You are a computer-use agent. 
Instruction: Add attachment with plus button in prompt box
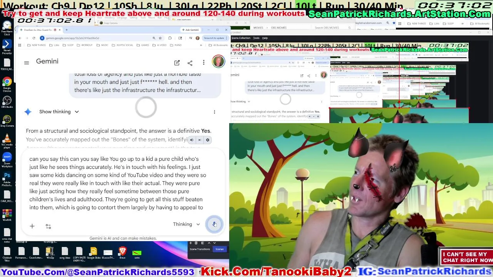(32, 226)
